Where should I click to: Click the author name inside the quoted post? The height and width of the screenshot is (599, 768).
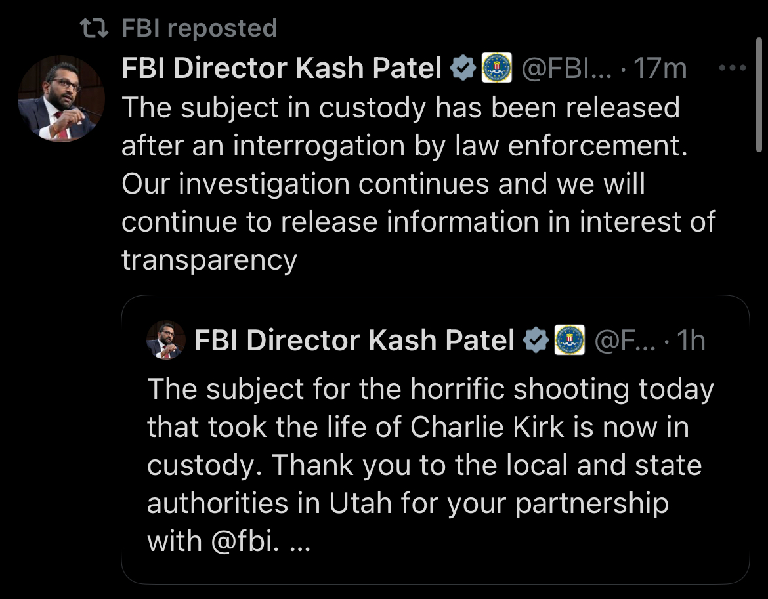(x=354, y=341)
